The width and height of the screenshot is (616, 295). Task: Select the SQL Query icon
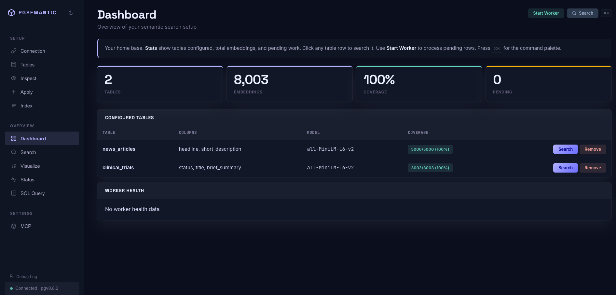14,193
